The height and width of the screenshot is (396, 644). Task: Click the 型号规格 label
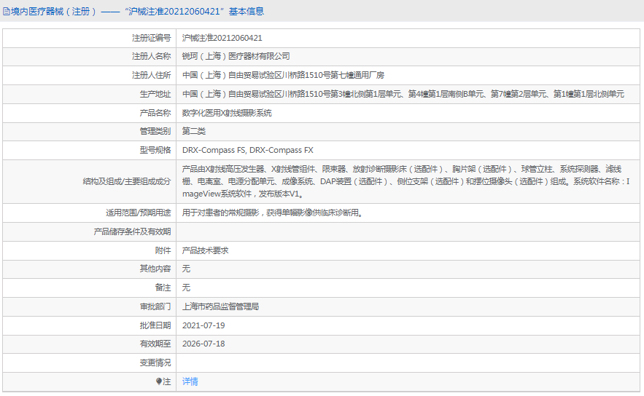pos(155,151)
